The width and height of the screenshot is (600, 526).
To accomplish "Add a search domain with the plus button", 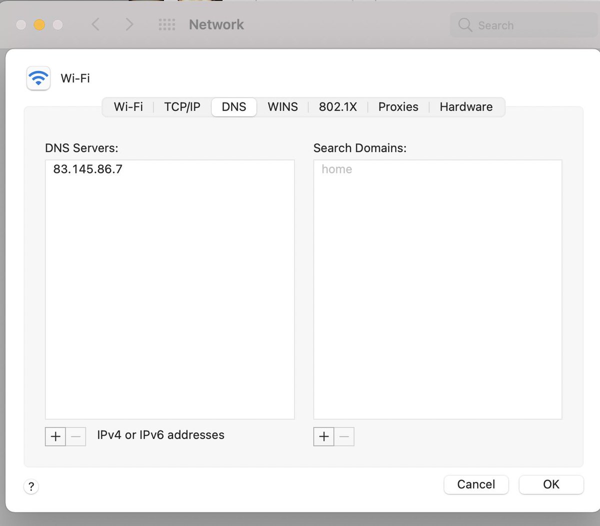I will click(324, 436).
